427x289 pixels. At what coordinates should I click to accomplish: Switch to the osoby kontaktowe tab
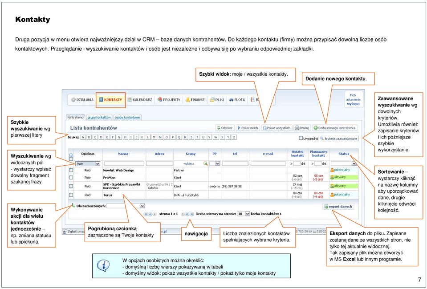(x=127, y=118)
